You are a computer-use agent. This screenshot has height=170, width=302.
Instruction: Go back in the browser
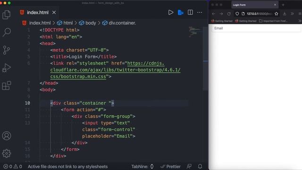pyautogui.click(x=214, y=14)
